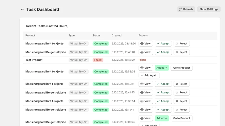Click the Task Dashboard title
The height and width of the screenshot is (126, 225).
pyautogui.click(x=43, y=10)
